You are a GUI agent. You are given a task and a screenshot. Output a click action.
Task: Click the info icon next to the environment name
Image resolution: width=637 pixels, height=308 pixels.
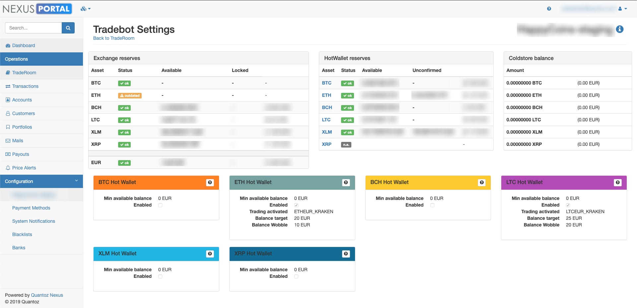coord(620,29)
